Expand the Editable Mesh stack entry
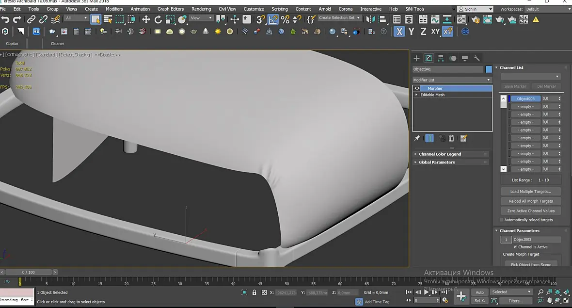 click(x=416, y=95)
